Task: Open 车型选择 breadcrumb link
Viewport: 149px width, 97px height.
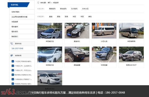Action: tap(56, 3)
